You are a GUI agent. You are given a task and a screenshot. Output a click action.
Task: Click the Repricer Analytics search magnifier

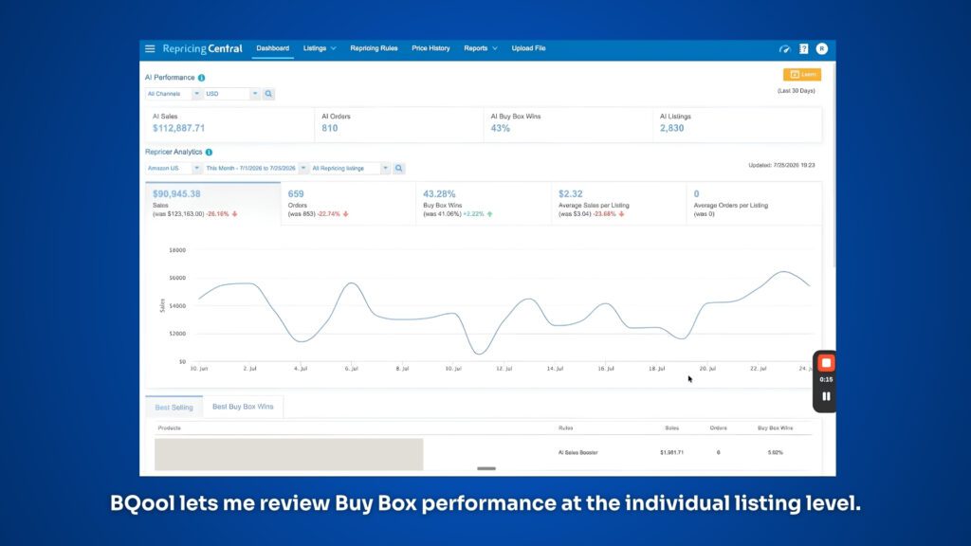399,169
